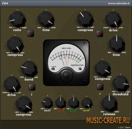Click the 'ratio' label
Screen dimensions: 132x129
17,30
